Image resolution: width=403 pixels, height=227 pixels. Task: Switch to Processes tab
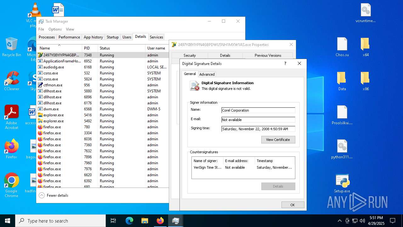(47, 37)
